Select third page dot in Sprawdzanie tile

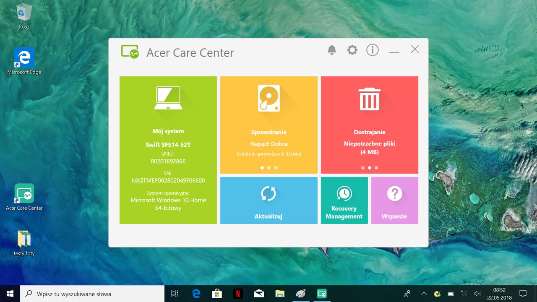coord(276,167)
